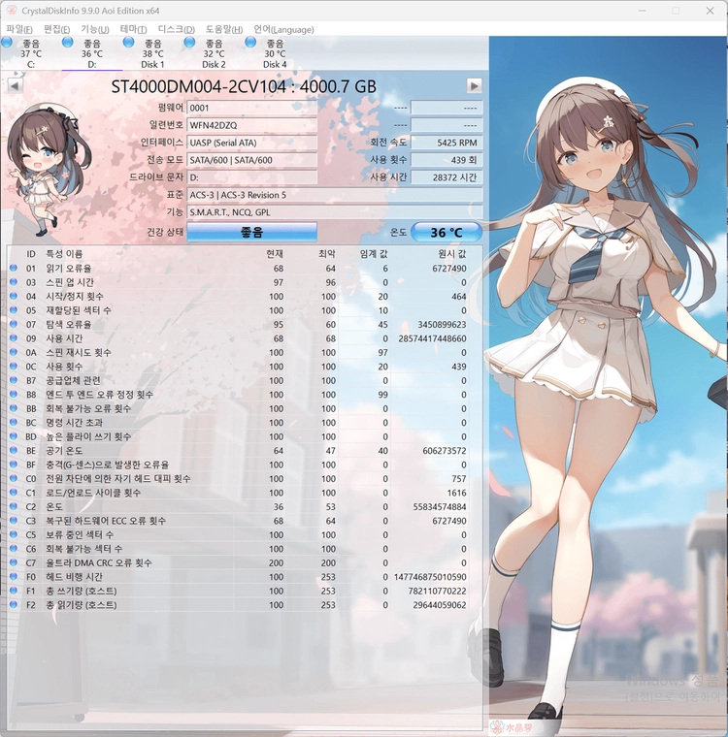Click the standard field ACS-3 Revision 5

click(x=335, y=195)
